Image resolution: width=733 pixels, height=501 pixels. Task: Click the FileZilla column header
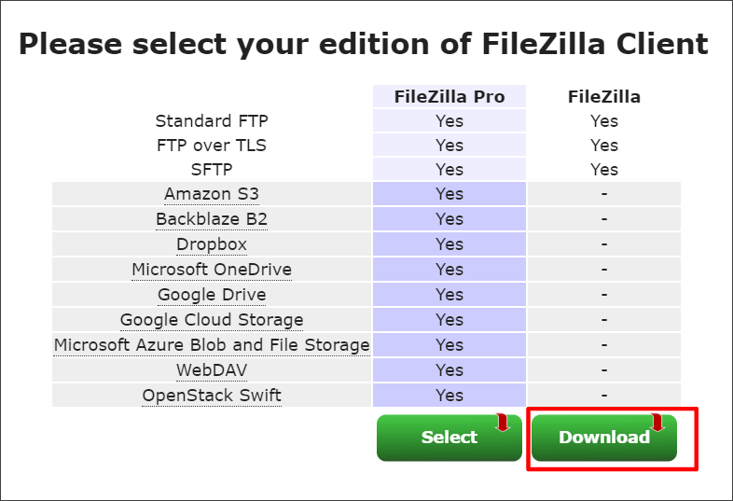tap(604, 97)
